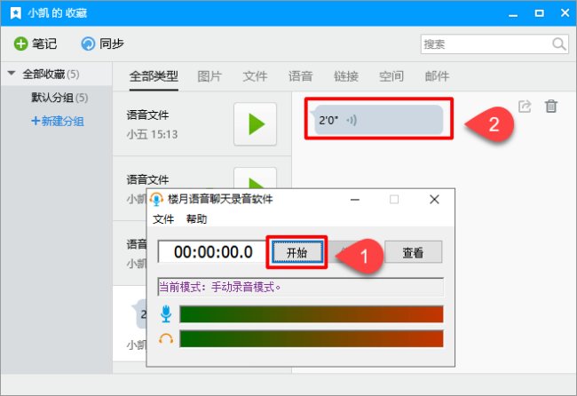Create a new group via +新建分组
Viewport: 577px width, 396px height.
coord(58,121)
